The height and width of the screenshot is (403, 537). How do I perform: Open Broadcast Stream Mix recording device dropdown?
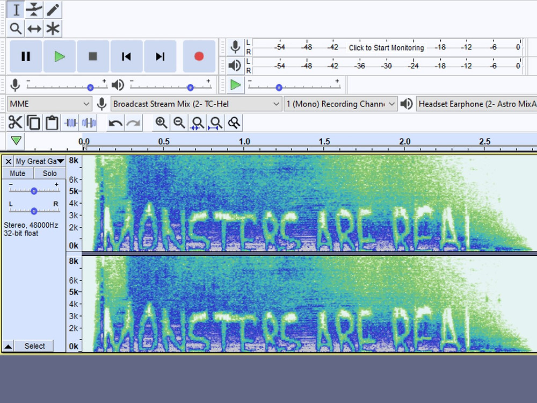[x=196, y=104]
